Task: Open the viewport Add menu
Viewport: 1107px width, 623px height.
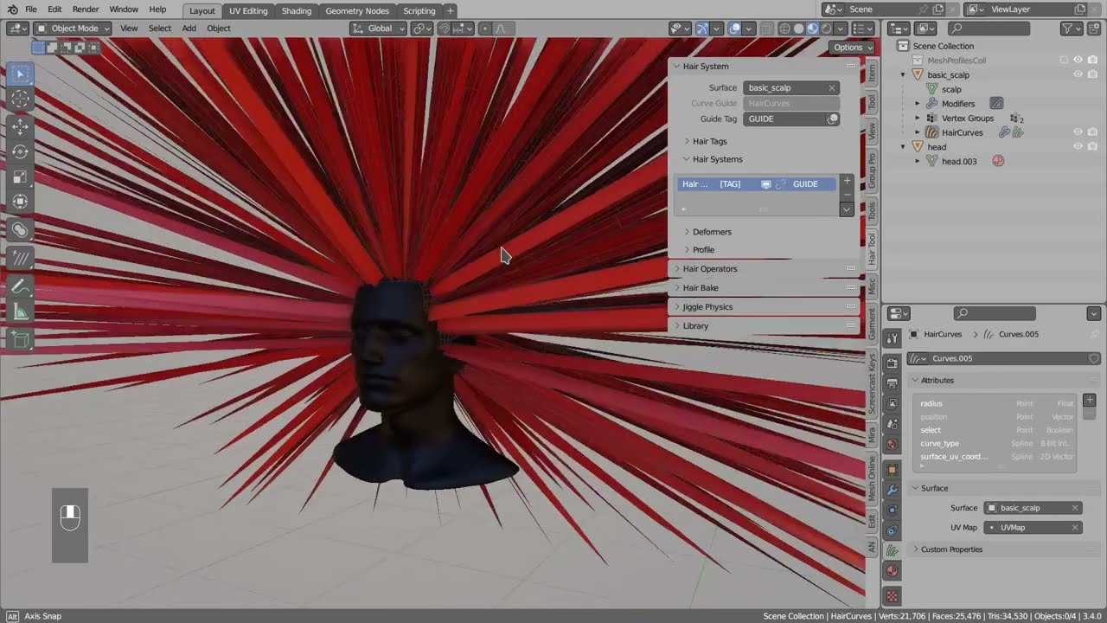Action: tap(189, 29)
